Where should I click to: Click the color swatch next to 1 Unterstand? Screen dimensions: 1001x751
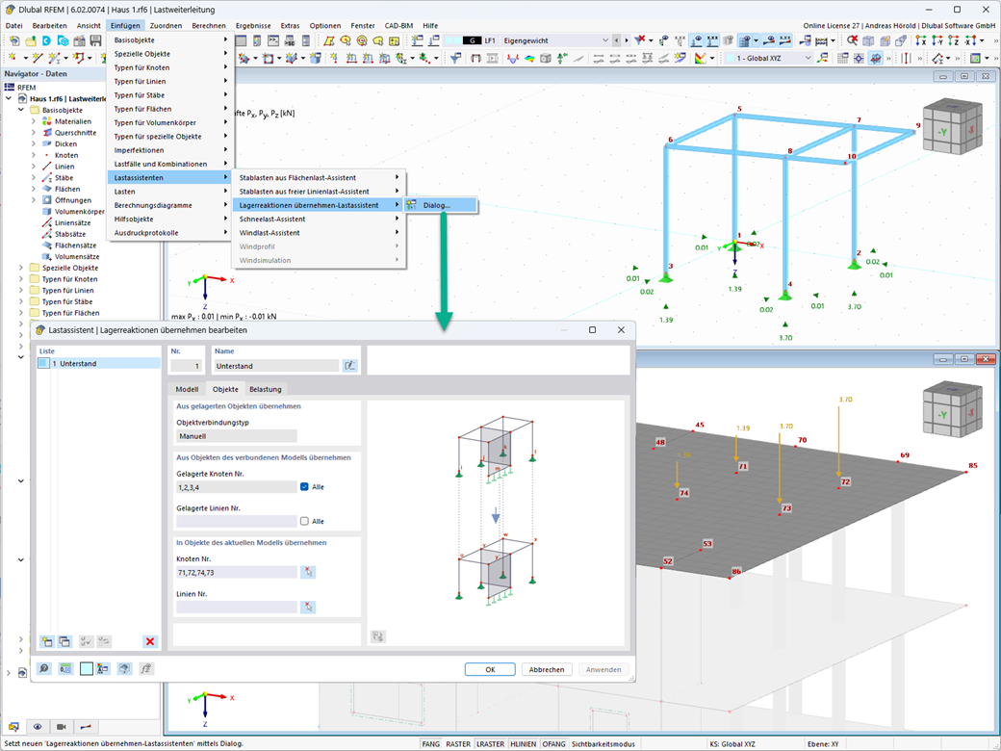click(43, 363)
